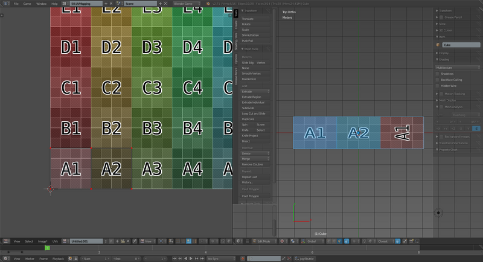Toggle the Grease Pencil checkbox
Viewport: 483px width, 262px height.
tap(441, 18)
